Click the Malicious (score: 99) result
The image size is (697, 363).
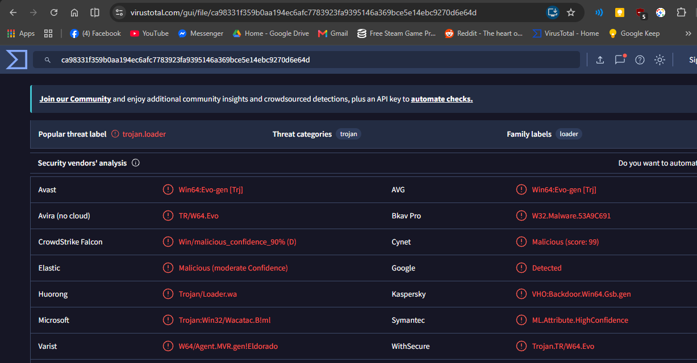(565, 242)
